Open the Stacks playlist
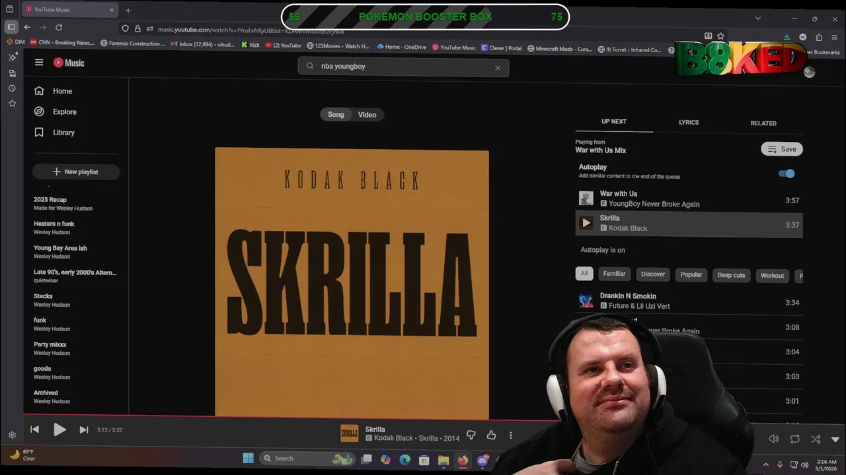 [43, 296]
